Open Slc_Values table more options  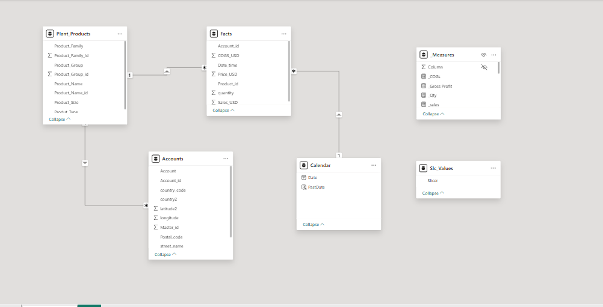coord(493,168)
